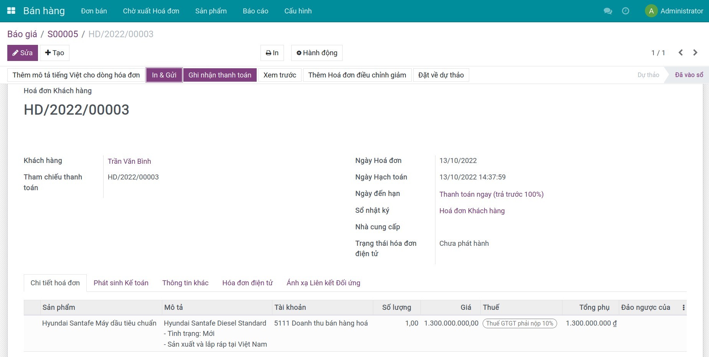709x357 pixels.
Task: Open the Cấu hình menu
Action: (298, 11)
